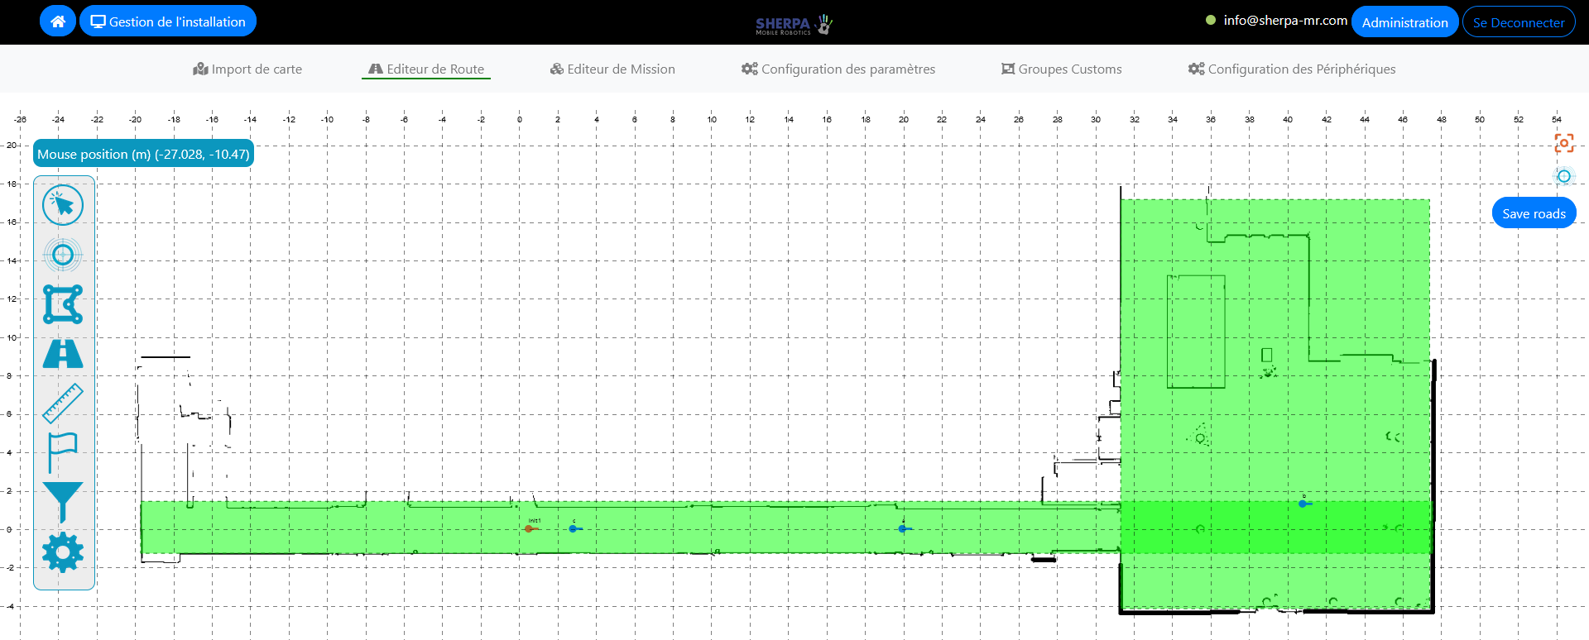Click the orange center-view focus icon
The image size is (1589, 640).
click(x=1563, y=143)
